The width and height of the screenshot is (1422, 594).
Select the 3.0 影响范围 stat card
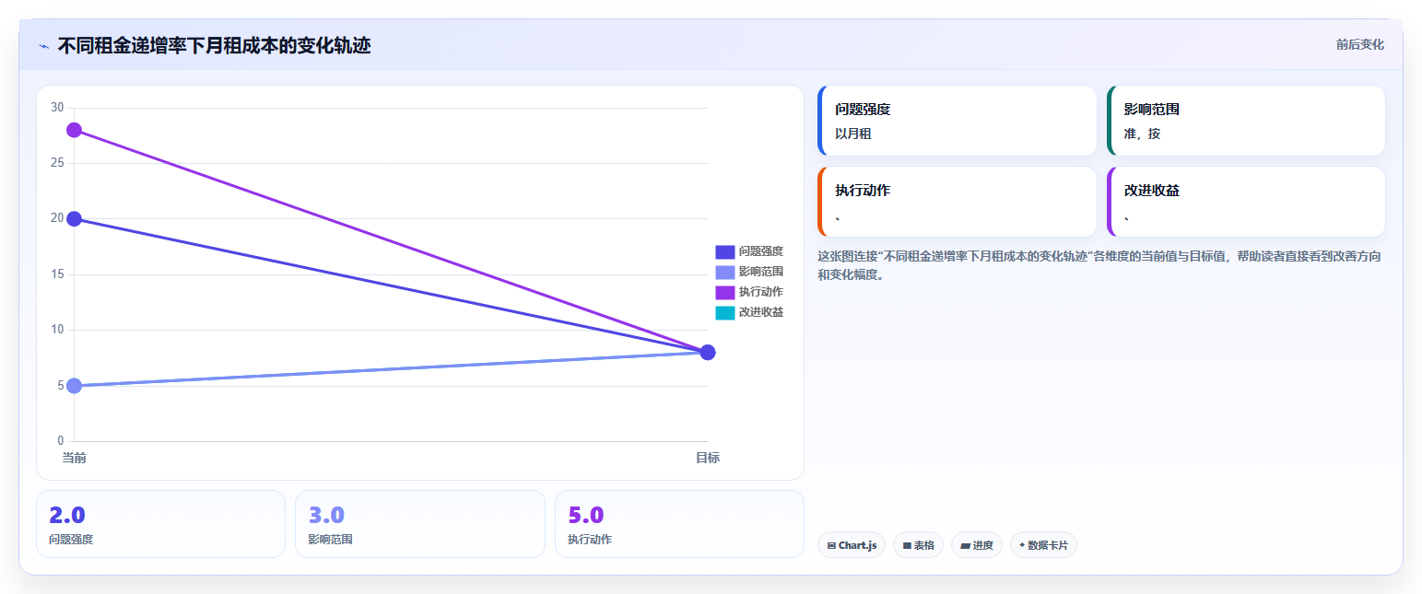tap(420, 524)
